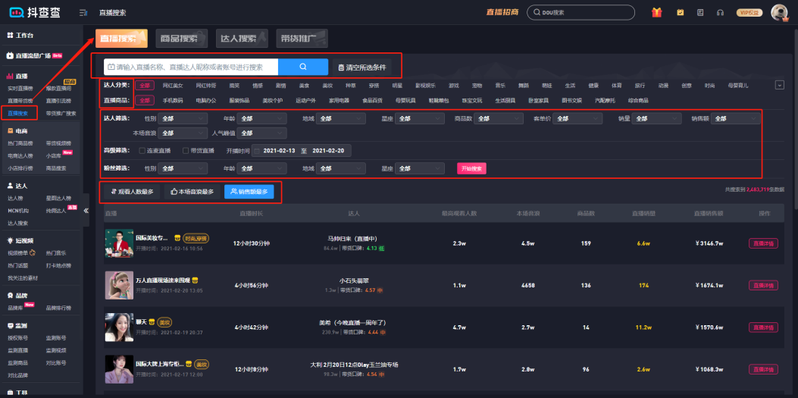Open 达人搜索 tab

click(239, 39)
